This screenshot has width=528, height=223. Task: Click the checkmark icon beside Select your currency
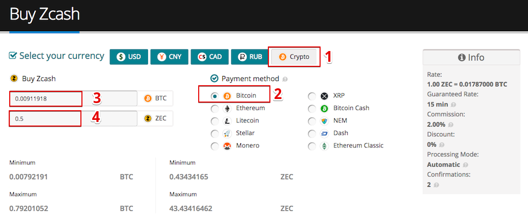point(13,55)
